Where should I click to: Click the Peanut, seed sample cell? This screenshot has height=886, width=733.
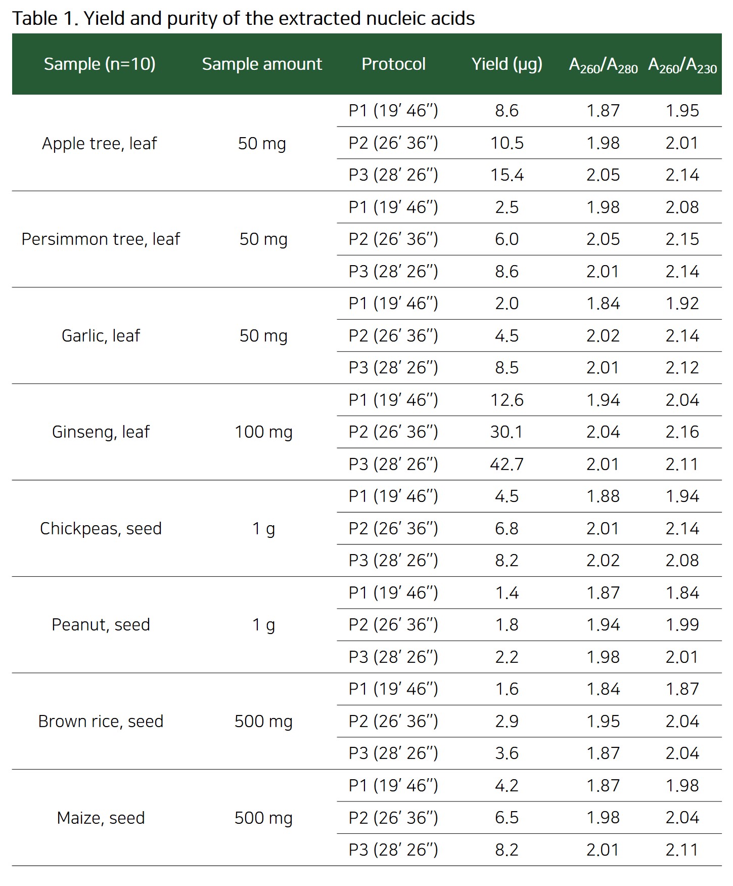click(x=101, y=624)
